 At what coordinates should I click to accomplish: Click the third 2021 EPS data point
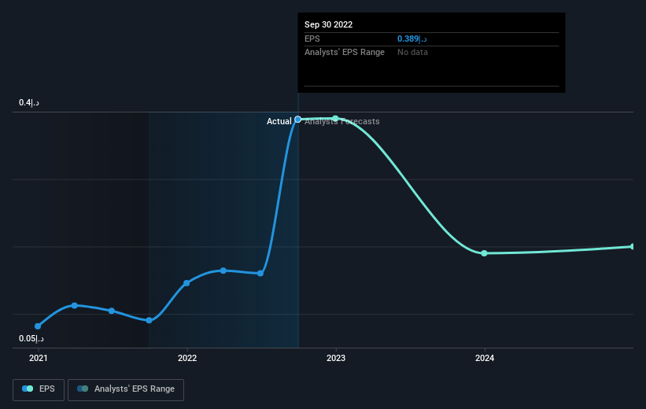[112, 311]
